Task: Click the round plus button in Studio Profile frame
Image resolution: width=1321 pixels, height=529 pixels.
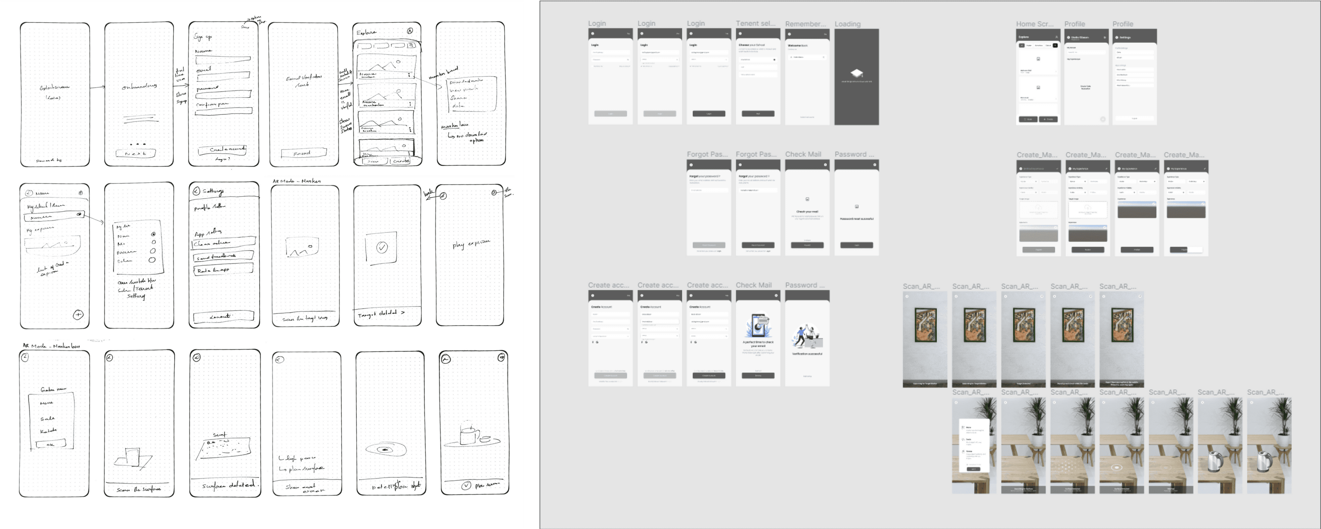Action: 1103,119
